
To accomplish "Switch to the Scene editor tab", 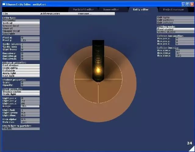I will (x=111, y=9).
